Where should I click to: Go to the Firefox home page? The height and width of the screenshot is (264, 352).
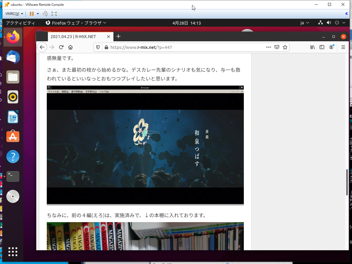(x=70, y=47)
